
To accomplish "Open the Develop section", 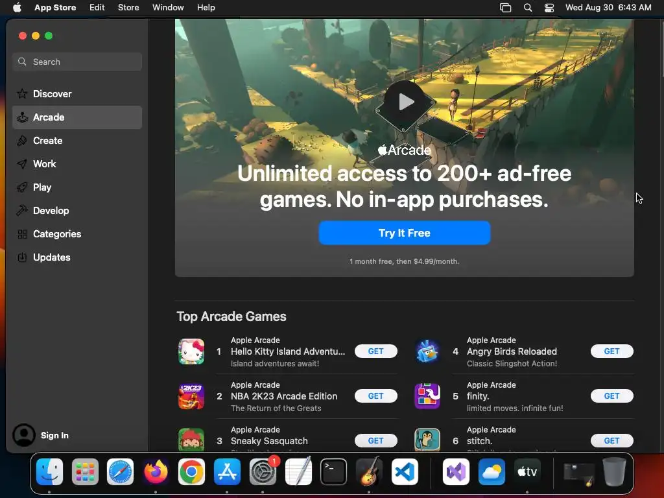I will click(x=77, y=211).
